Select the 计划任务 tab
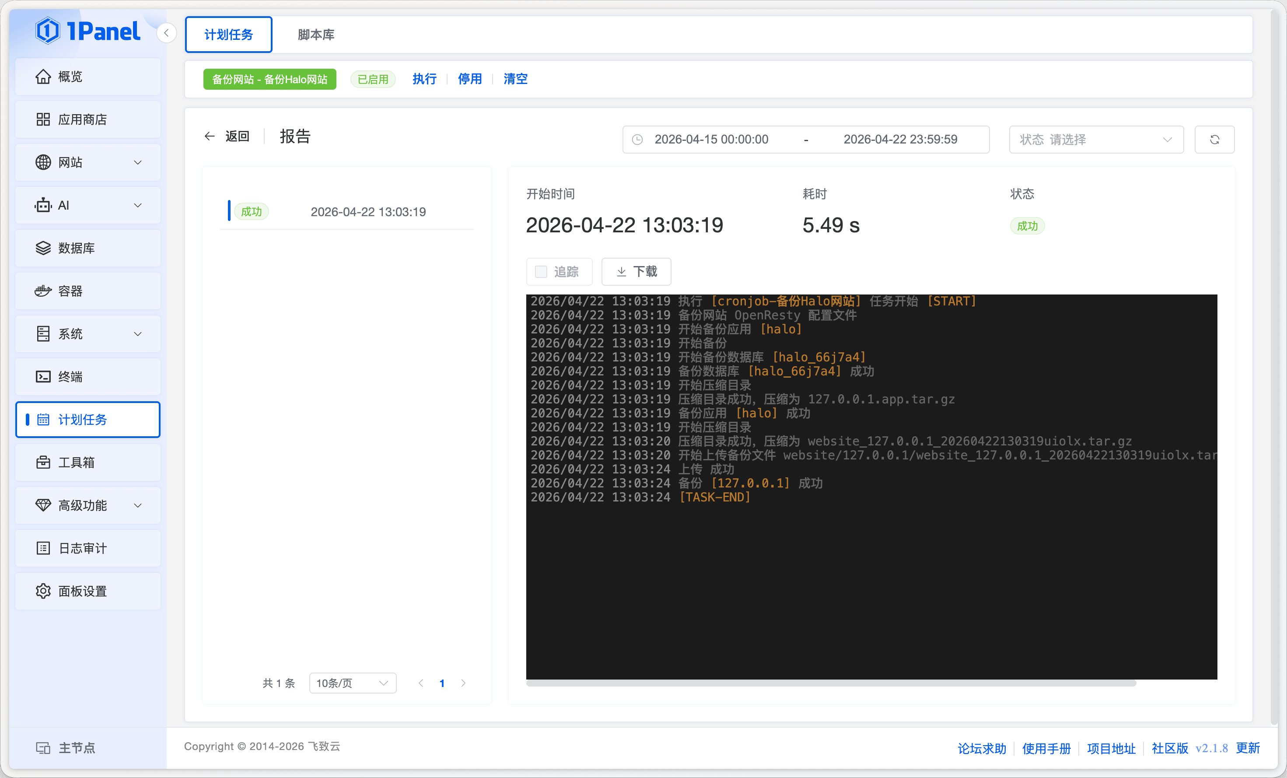This screenshot has width=1287, height=778. (x=228, y=35)
